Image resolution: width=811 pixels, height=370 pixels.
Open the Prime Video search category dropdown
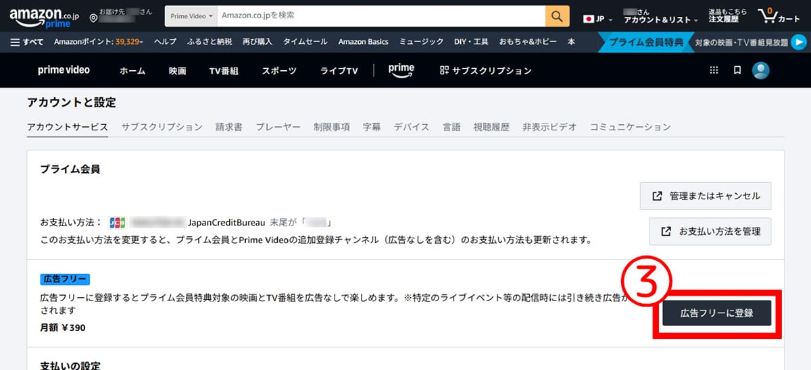192,16
